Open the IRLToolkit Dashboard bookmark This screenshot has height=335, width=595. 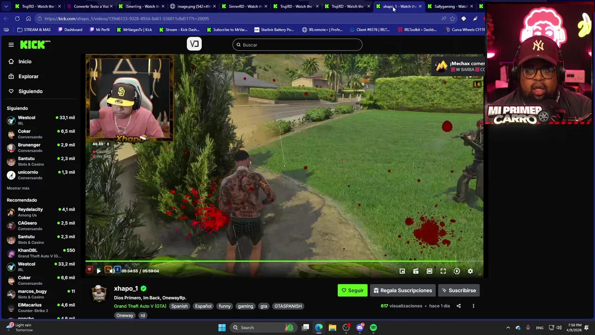click(x=417, y=30)
